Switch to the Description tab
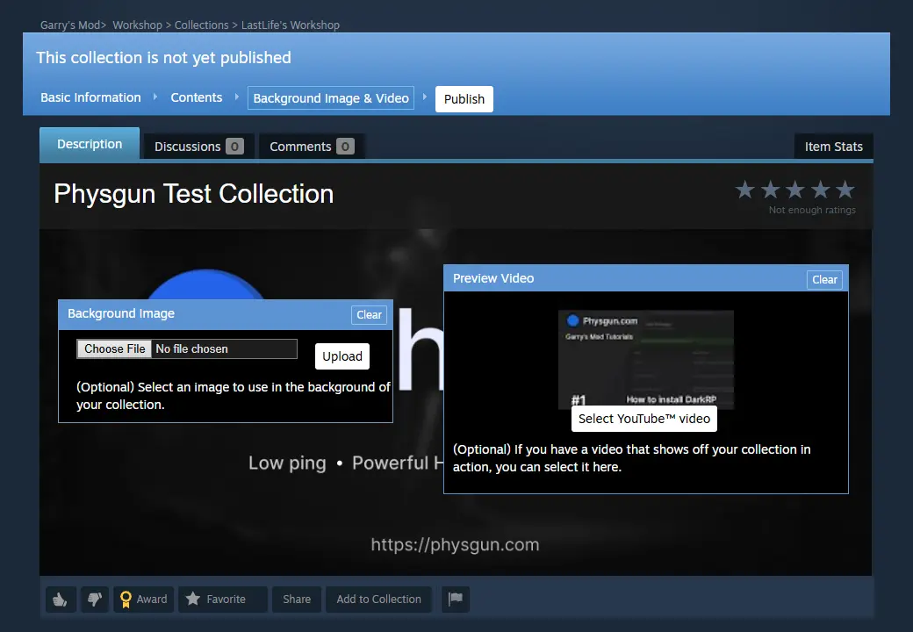Viewport: 913px width, 632px height. pos(90,145)
